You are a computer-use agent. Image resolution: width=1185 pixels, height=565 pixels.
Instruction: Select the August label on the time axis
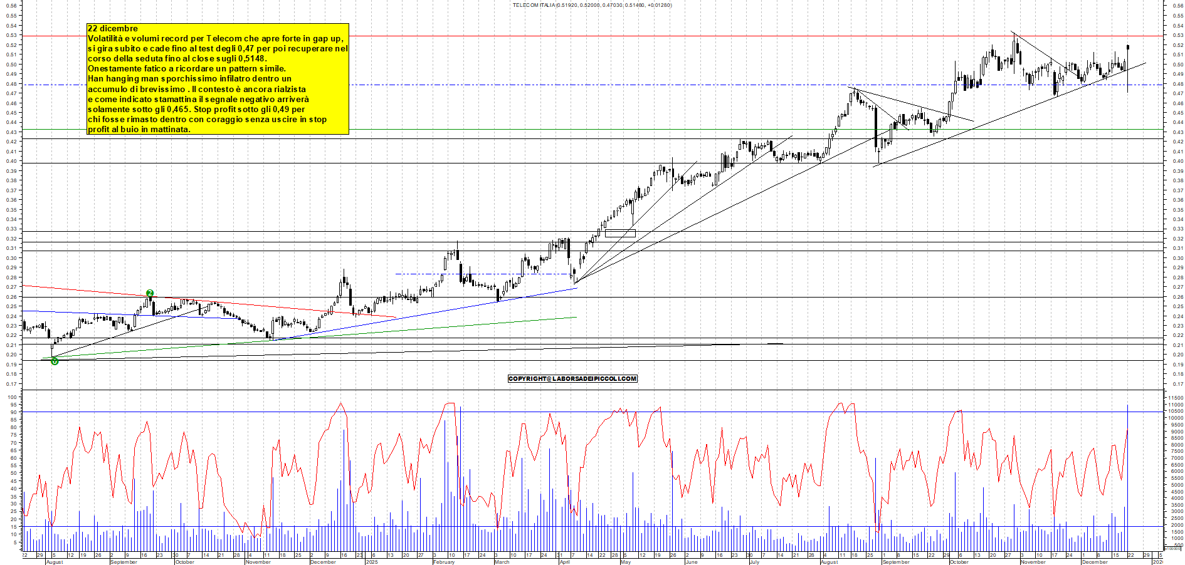point(55,562)
